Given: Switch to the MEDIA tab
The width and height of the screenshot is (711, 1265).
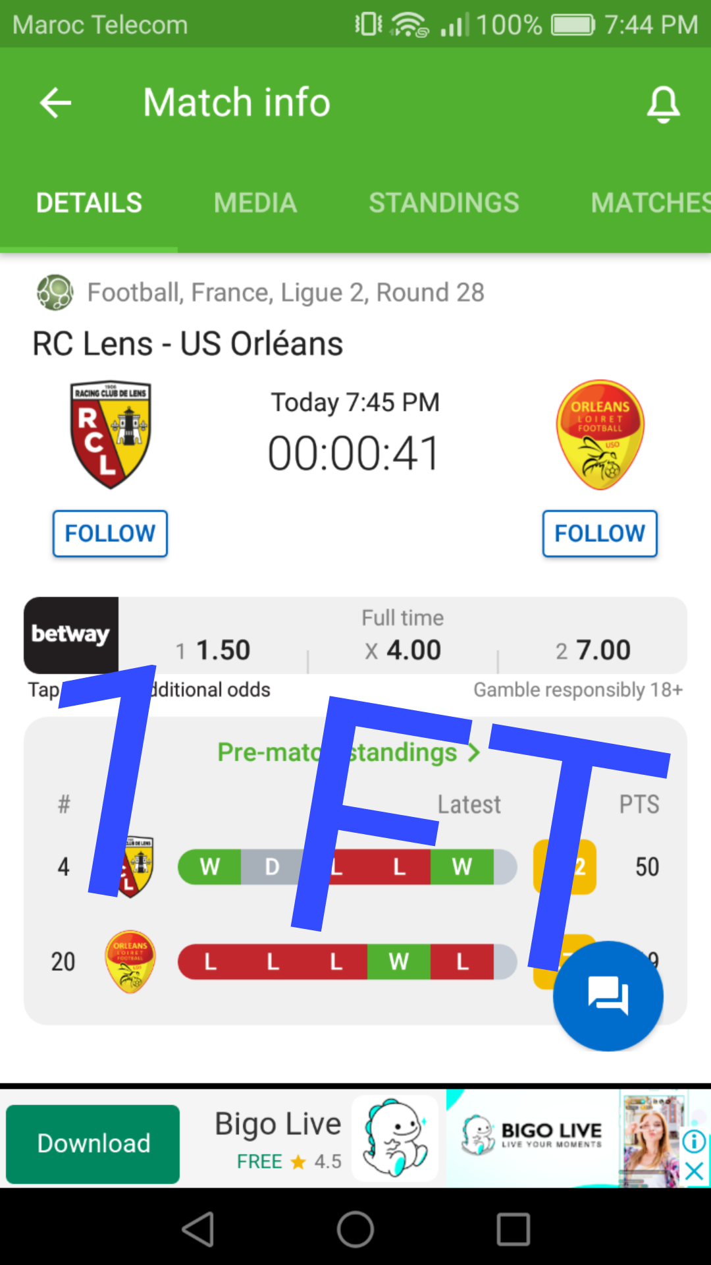Looking at the screenshot, I should click(x=255, y=203).
